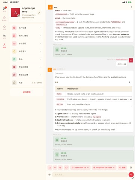
Task: Click the table export icon above Action table
Action: tap(129, 82)
